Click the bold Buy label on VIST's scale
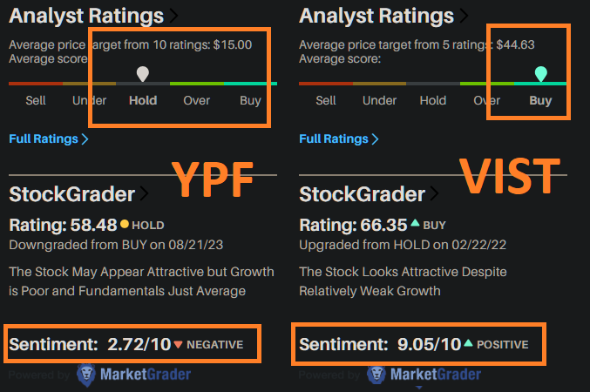590x392 pixels. click(540, 100)
